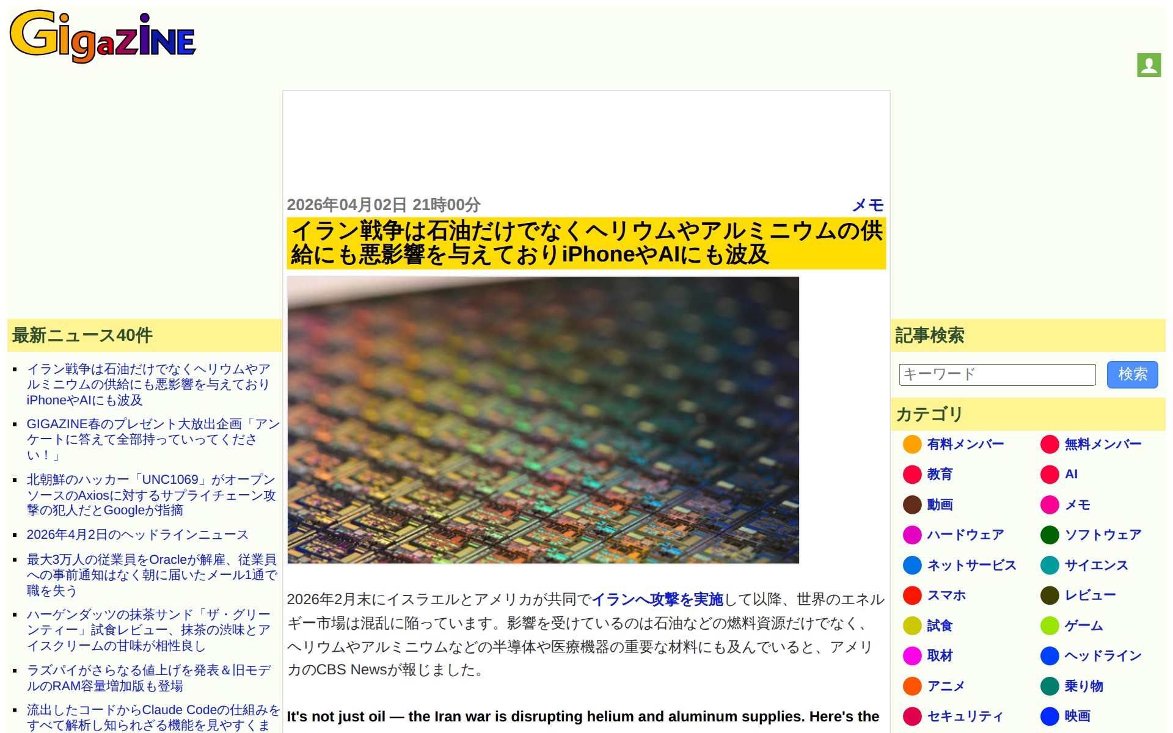The height and width of the screenshot is (733, 1173).
Task: Open the ラズパイ値上げ news link
Action: pyautogui.click(x=148, y=678)
